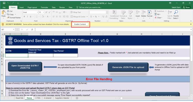Open Sort & Filter menu
The width and height of the screenshot is (193, 102).
click(170, 15)
